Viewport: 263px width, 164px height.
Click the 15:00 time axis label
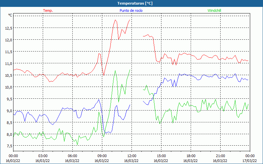[x=161, y=156]
